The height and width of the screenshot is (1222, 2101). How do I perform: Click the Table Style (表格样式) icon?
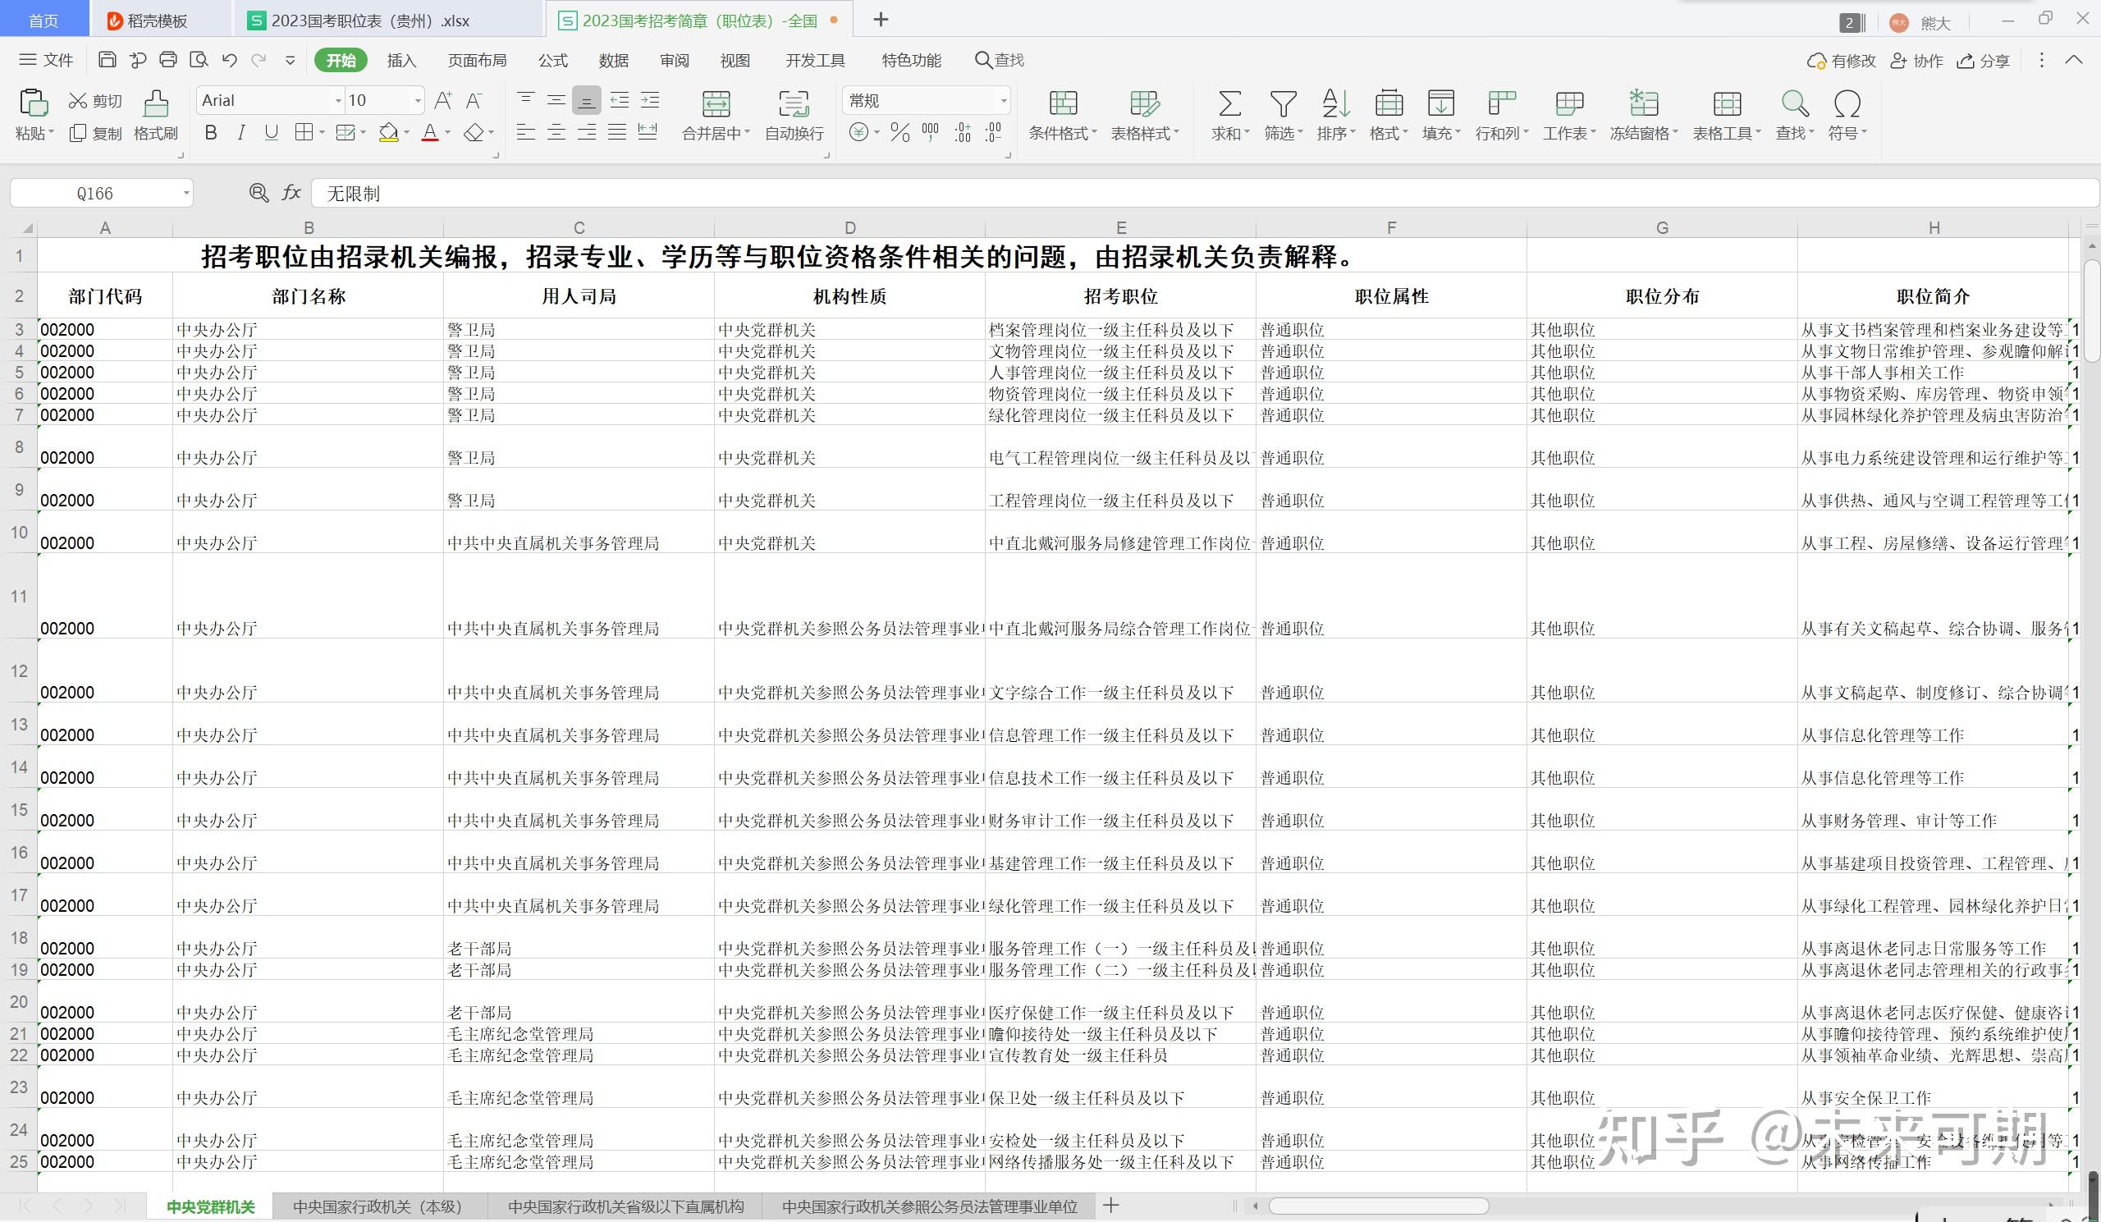1145,103
